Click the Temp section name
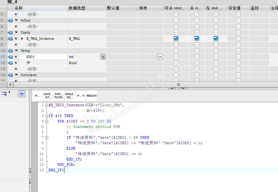 click(25, 51)
